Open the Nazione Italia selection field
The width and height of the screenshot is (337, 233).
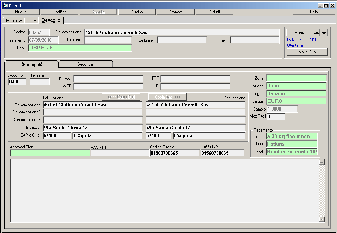(x=297, y=86)
